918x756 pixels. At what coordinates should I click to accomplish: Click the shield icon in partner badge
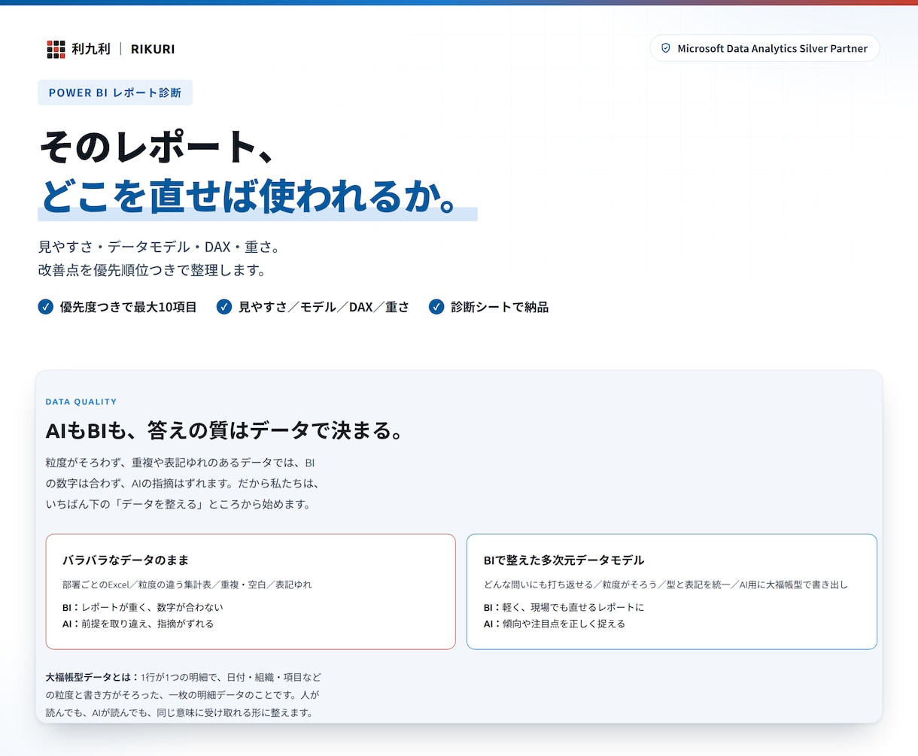pos(665,48)
